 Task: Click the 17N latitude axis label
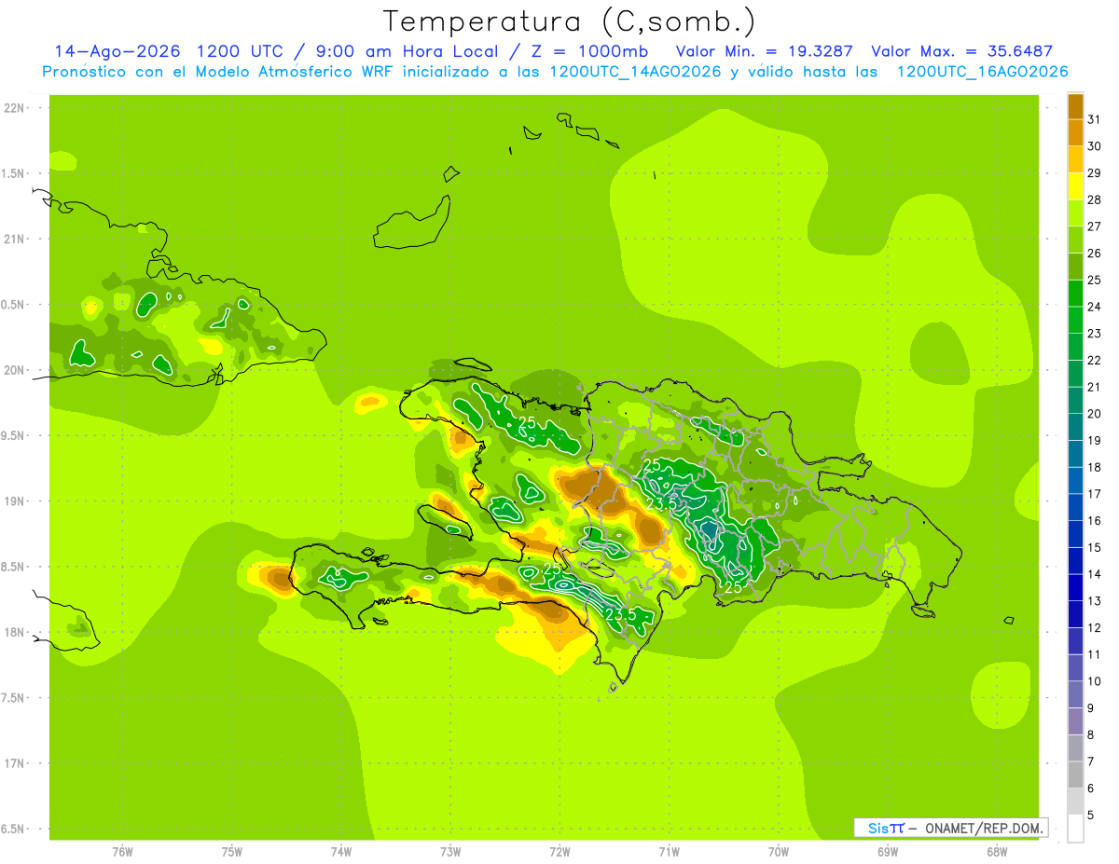13,763
